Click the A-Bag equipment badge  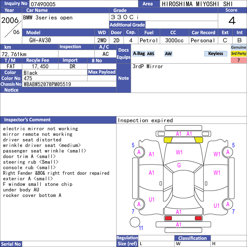coord(139,53)
